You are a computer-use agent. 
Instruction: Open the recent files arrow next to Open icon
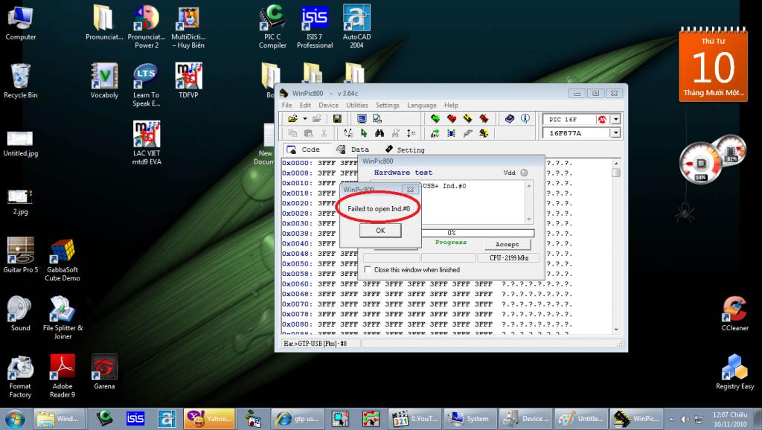(x=304, y=118)
